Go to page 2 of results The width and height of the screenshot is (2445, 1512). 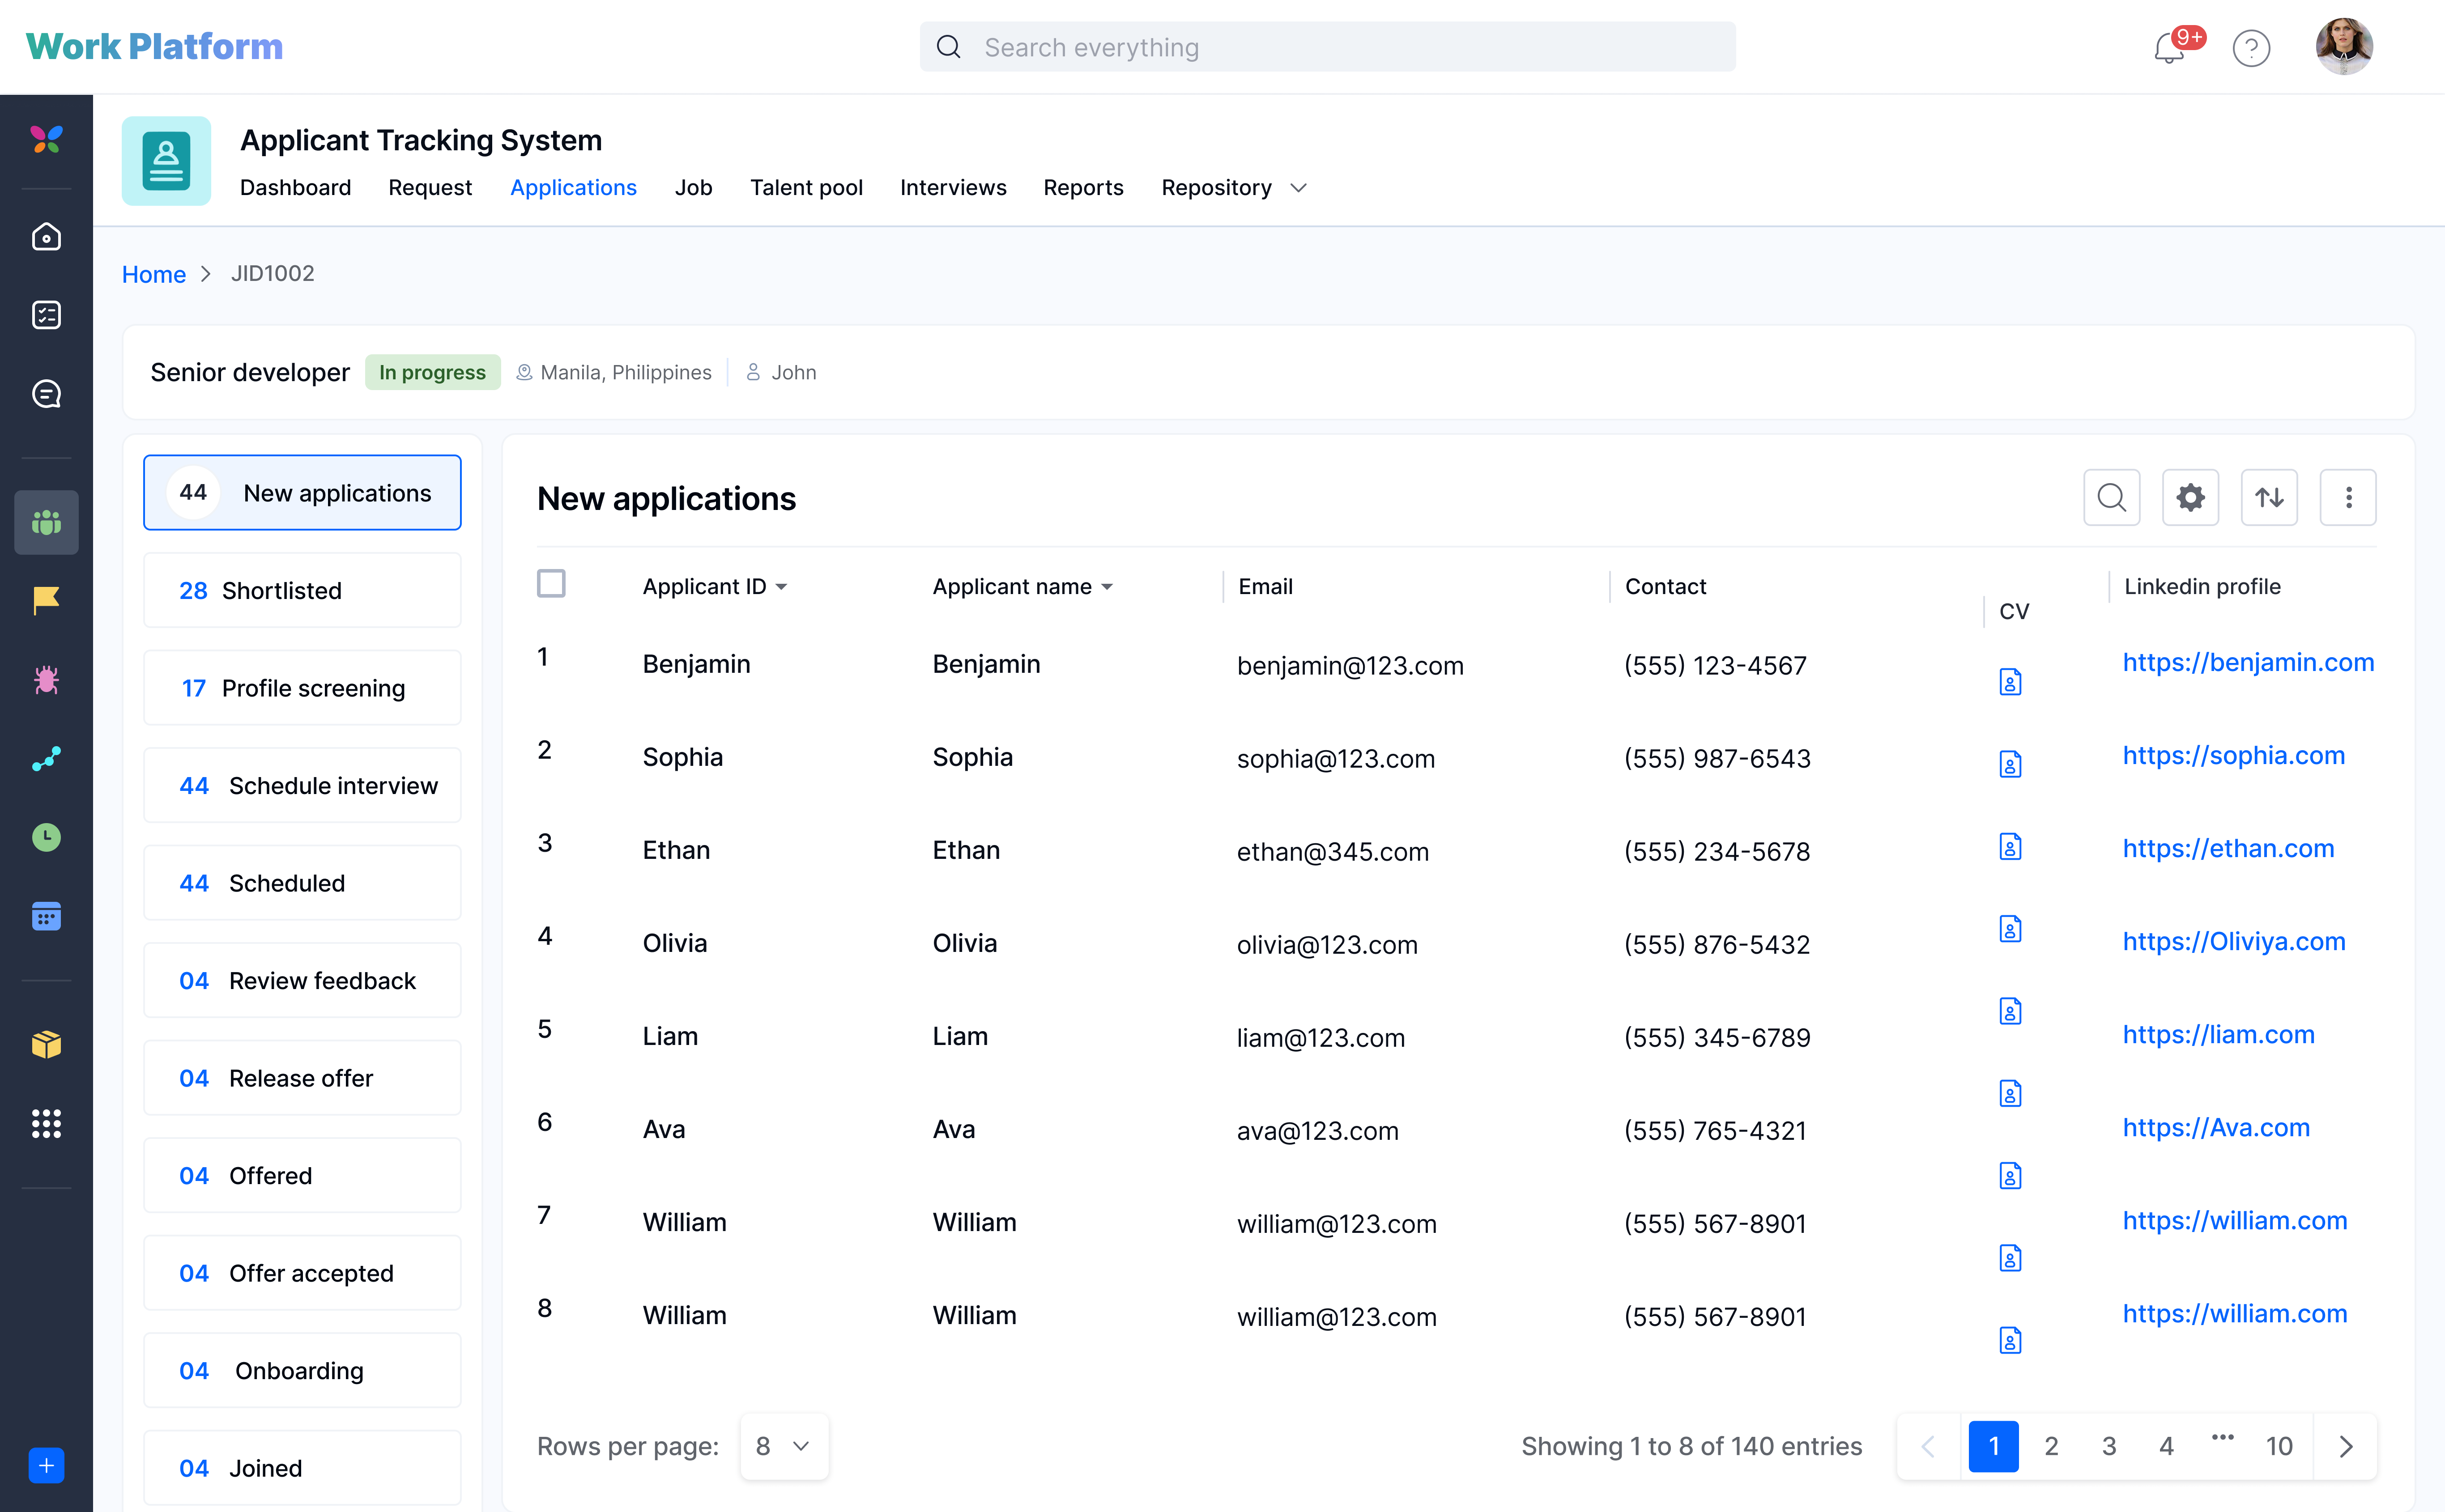click(x=2051, y=1446)
